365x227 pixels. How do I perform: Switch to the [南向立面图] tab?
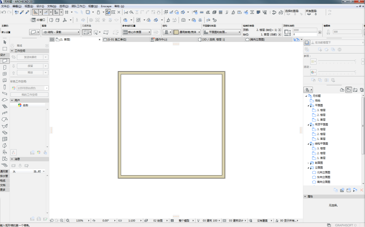[268, 40]
